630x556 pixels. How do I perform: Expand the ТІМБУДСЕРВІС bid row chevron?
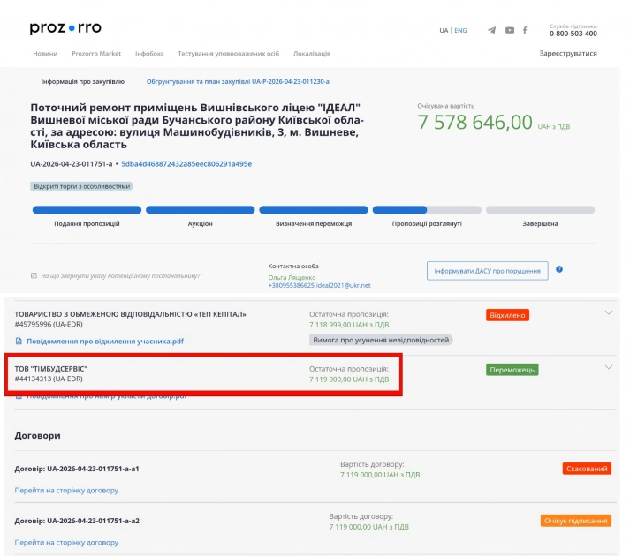(609, 367)
